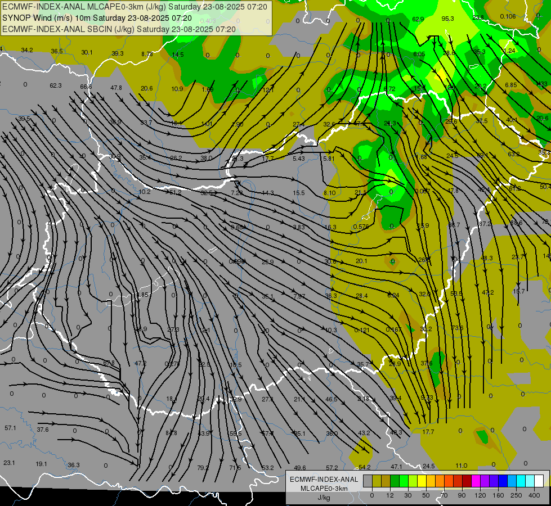Select the 66.6 map value
The height and width of the screenshot is (506, 551).
[x=86, y=87]
